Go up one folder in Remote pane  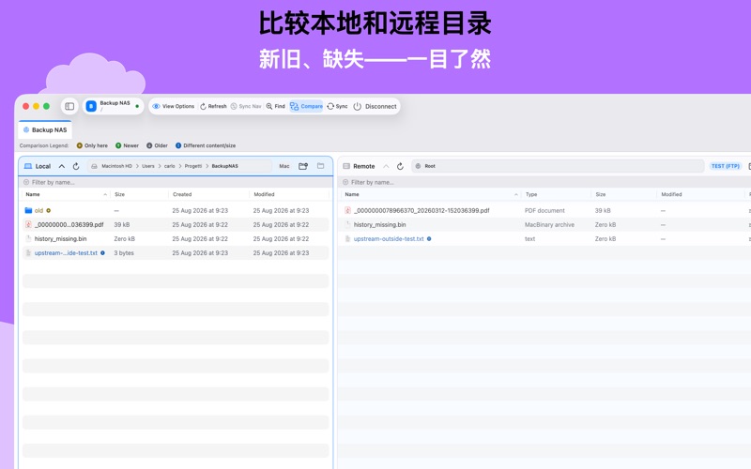pos(386,166)
